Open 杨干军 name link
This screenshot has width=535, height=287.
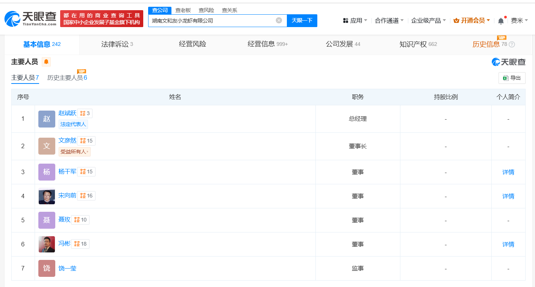click(67, 172)
